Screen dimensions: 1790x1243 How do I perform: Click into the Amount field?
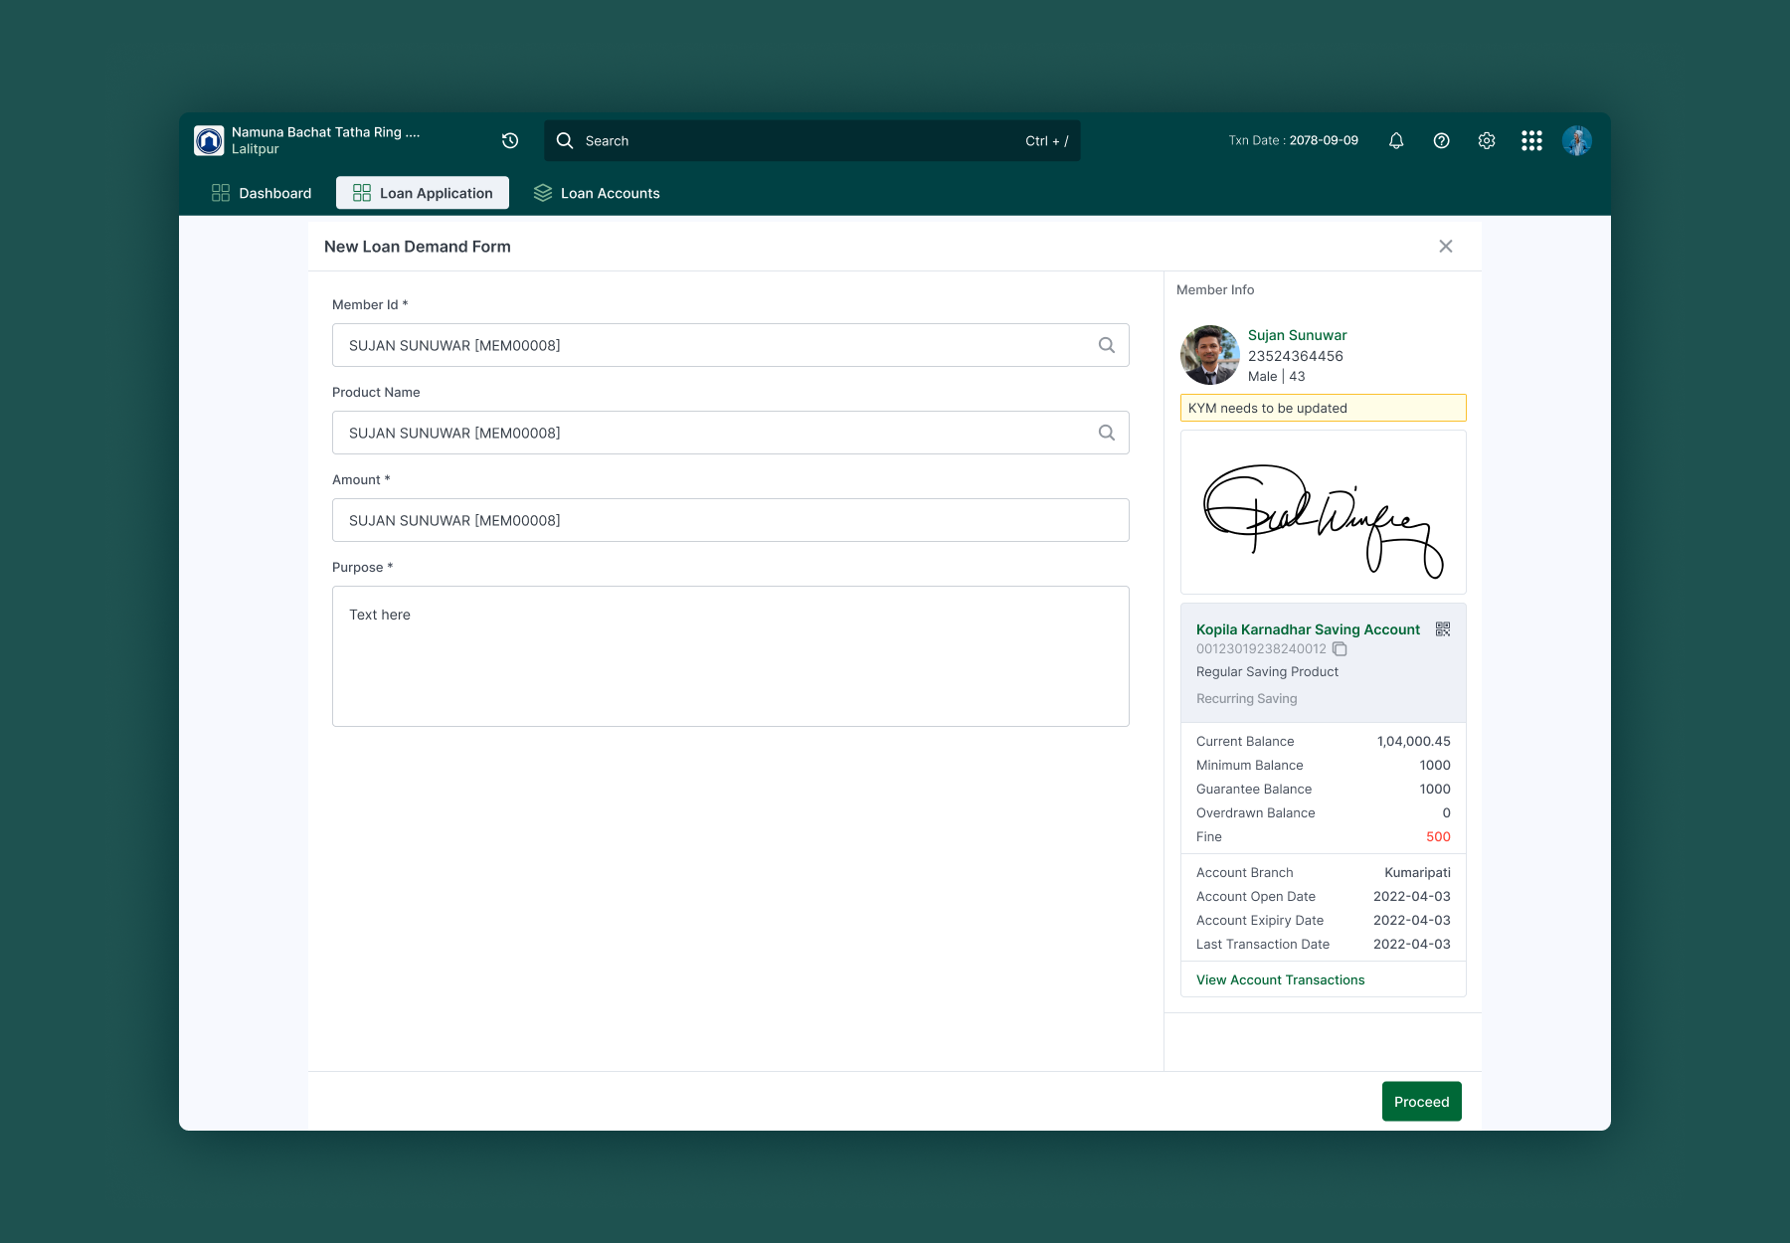(731, 520)
